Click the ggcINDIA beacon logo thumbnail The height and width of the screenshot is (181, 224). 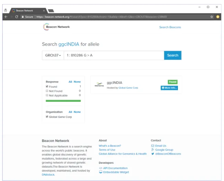point(99,84)
